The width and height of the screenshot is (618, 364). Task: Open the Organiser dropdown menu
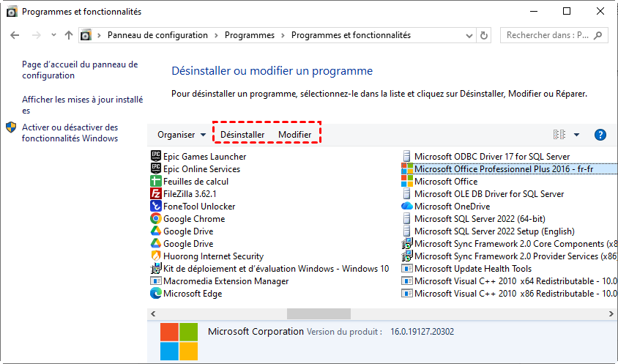point(182,135)
